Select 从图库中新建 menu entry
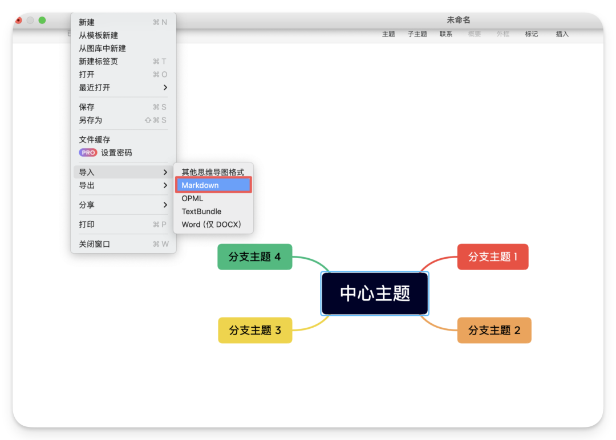This screenshot has height=440, width=616. click(123, 48)
